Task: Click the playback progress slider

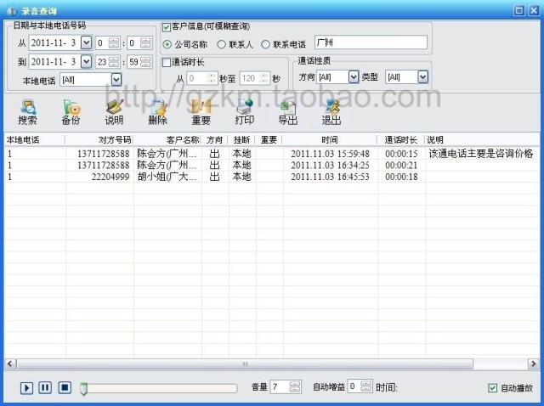Action: (158, 388)
